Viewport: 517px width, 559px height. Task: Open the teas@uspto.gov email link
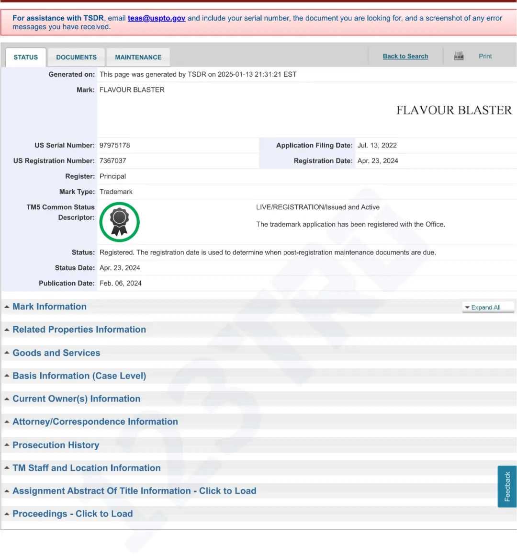157,18
